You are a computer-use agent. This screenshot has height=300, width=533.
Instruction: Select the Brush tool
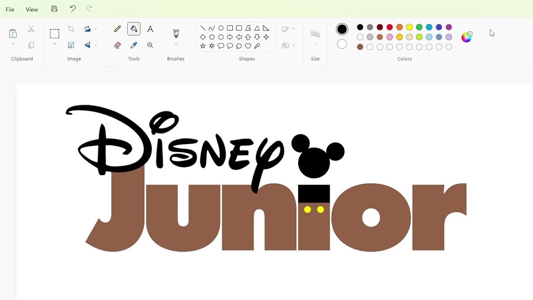[x=176, y=33]
